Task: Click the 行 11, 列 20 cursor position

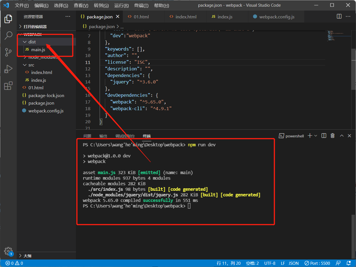Action: [229, 263]
